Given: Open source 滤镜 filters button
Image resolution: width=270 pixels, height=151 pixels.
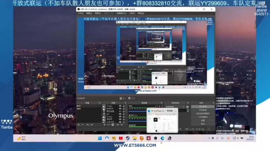Looking at the screenshot, I should pos(132,98).
